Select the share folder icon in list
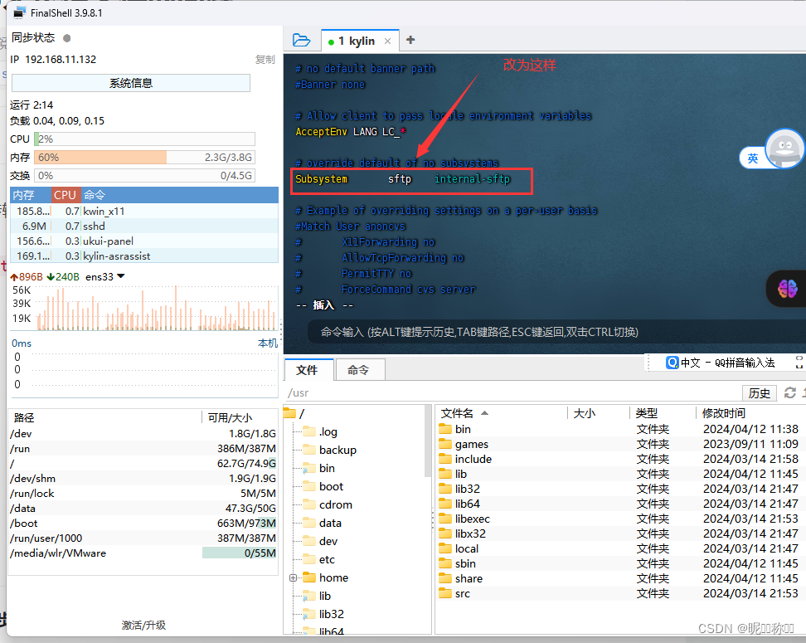 coord(445,578)
